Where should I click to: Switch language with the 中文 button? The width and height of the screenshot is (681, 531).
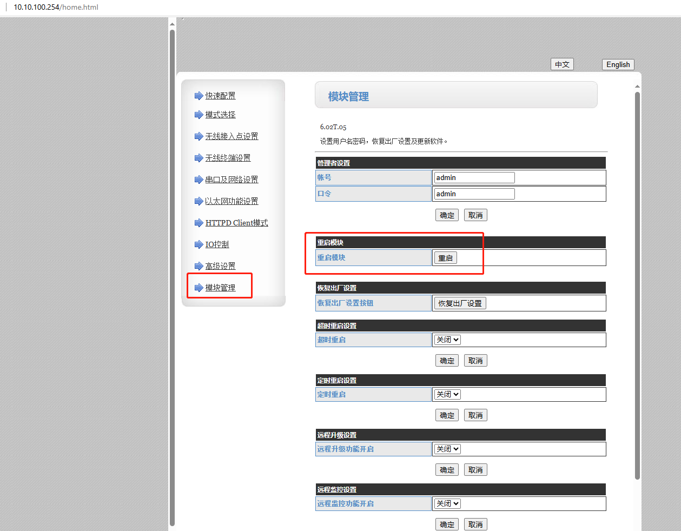(x=562, y=64)
